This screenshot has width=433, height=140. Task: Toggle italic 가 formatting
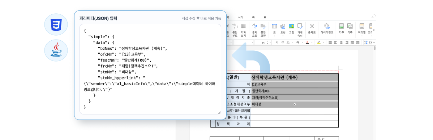pos(283,42)
